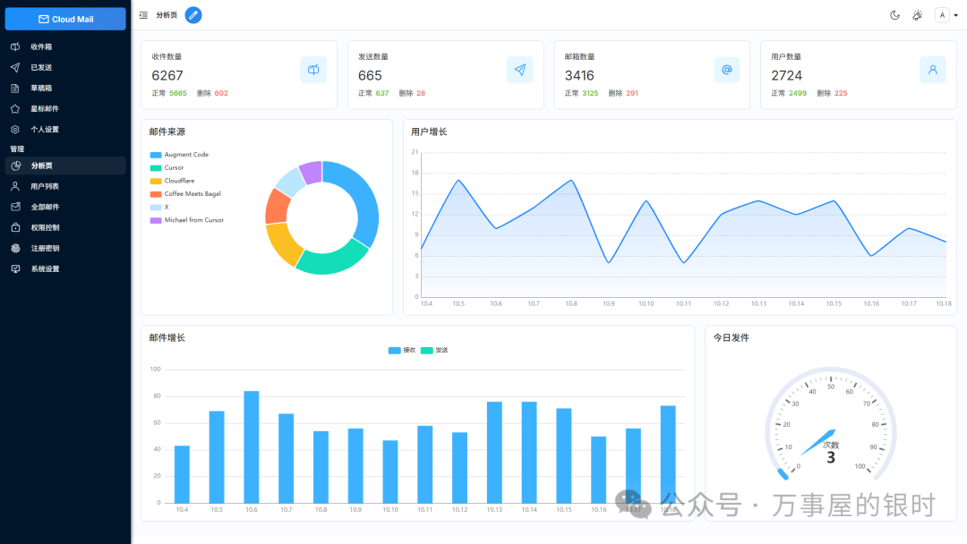The height and width of the screenshot is (544, 967).
Task: Click the orange Coffee Meets Bagel swatch
Action: pyautogui.click(x=156, y=194)
